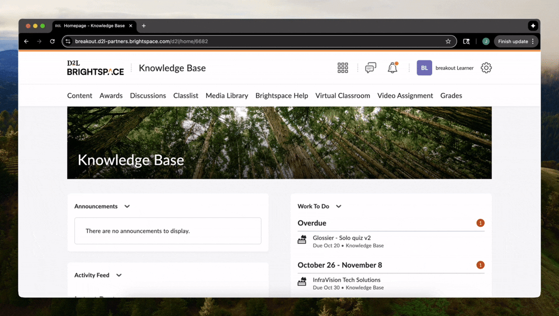Click the Overdue count badge
The width and height of the screenshot is (559, 316).
coord(480,223)
